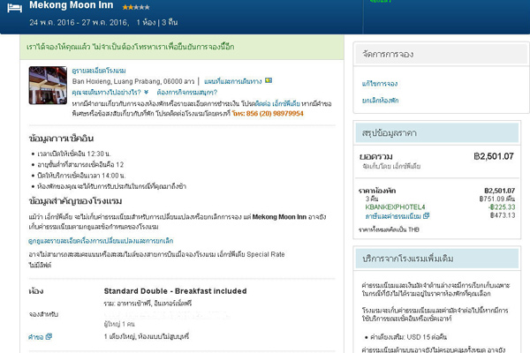Open the แผนที่และการเดินทาง map link

[234, 81]
